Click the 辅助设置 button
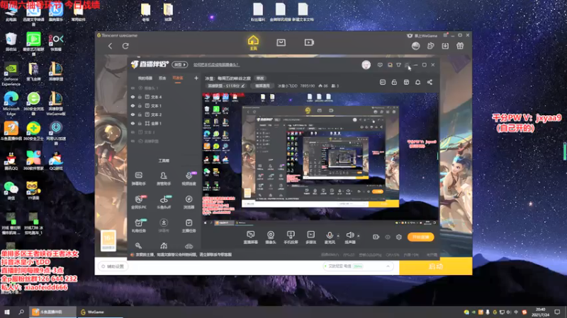 tap(113, 266)
